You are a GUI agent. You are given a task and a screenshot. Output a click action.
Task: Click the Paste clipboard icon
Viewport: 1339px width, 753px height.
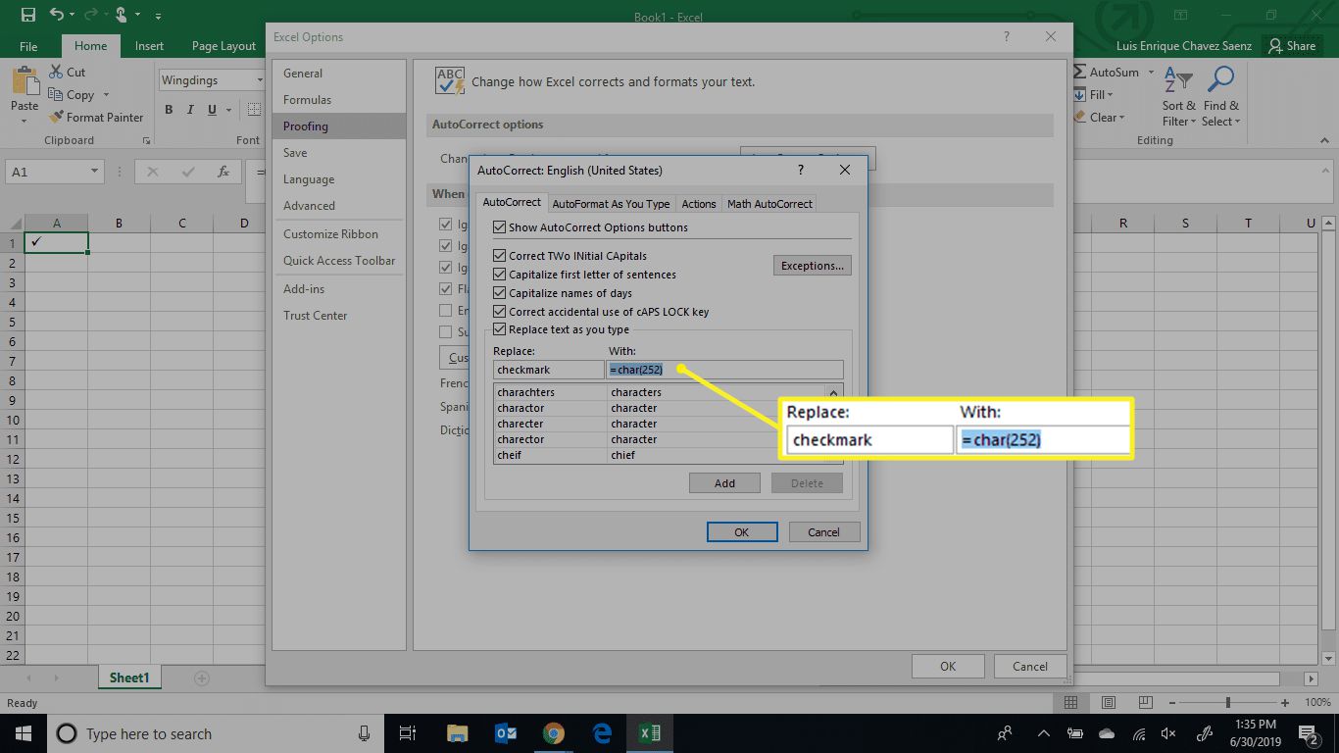[25, 81]
